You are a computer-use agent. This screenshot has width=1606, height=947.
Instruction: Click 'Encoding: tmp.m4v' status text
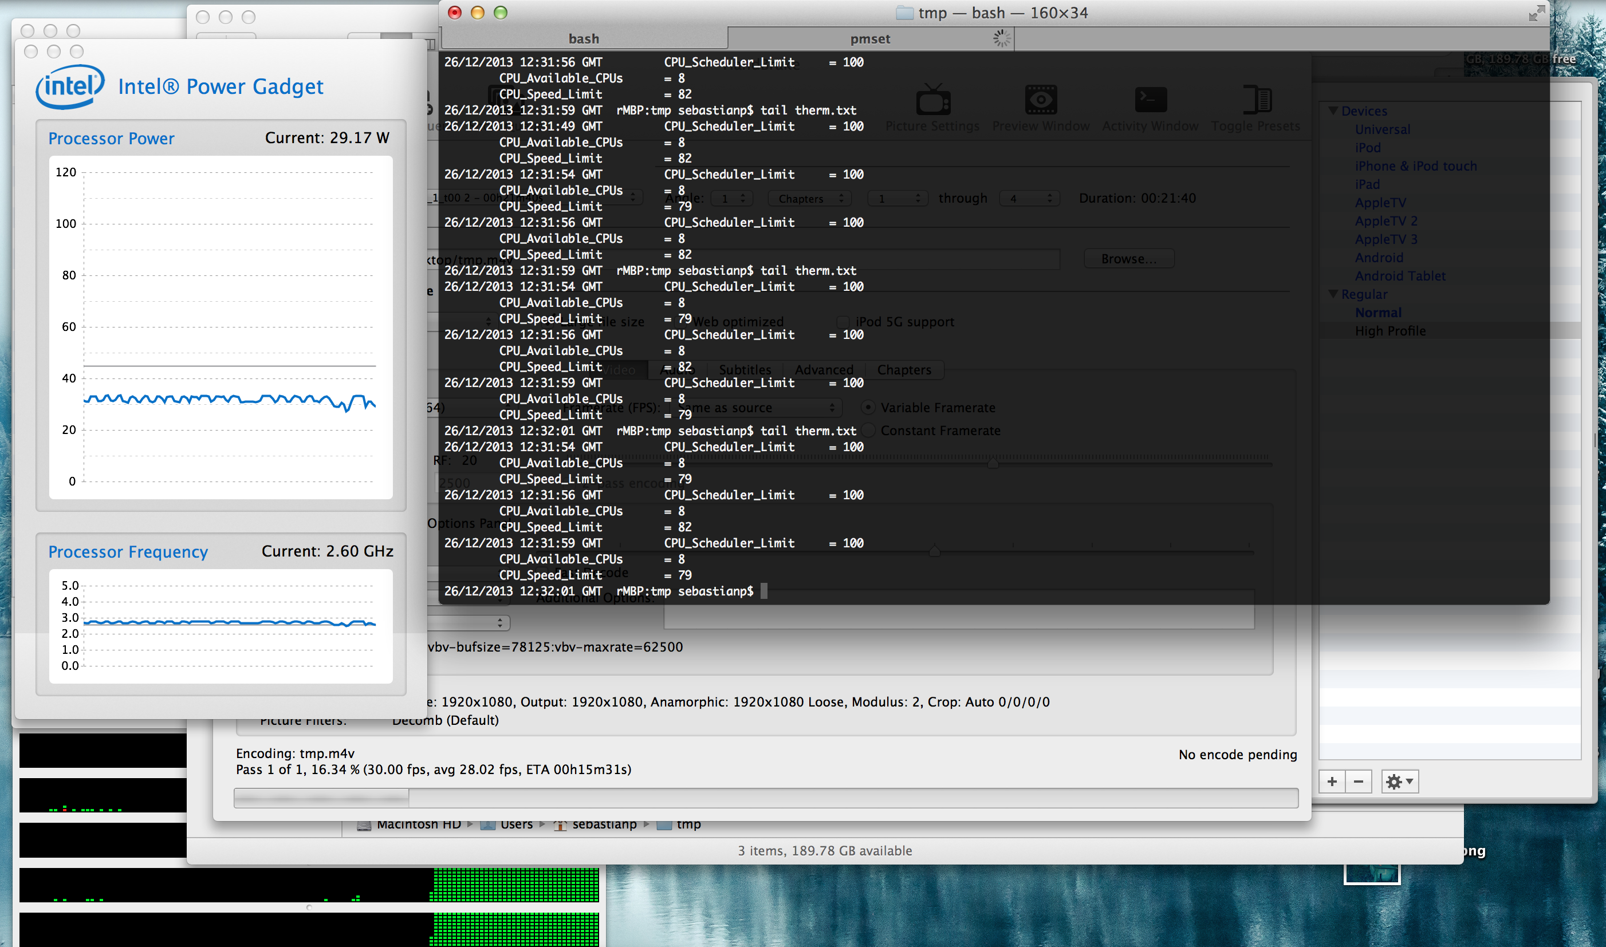tap(295, 753)
